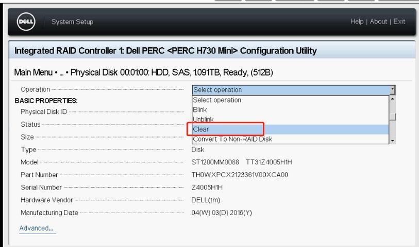
Task: Click serial number value Z4005H1H
Action: [207, 187]
